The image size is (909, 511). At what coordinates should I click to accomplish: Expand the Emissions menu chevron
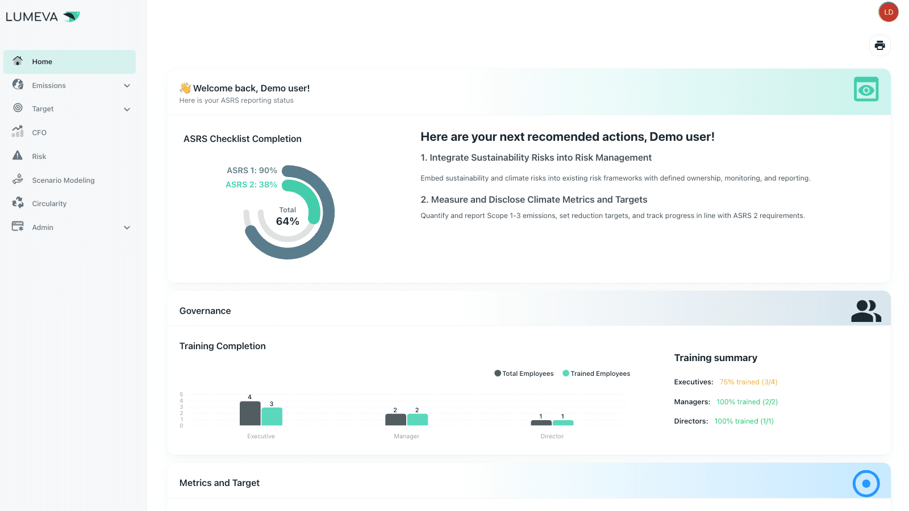(126, 85)
